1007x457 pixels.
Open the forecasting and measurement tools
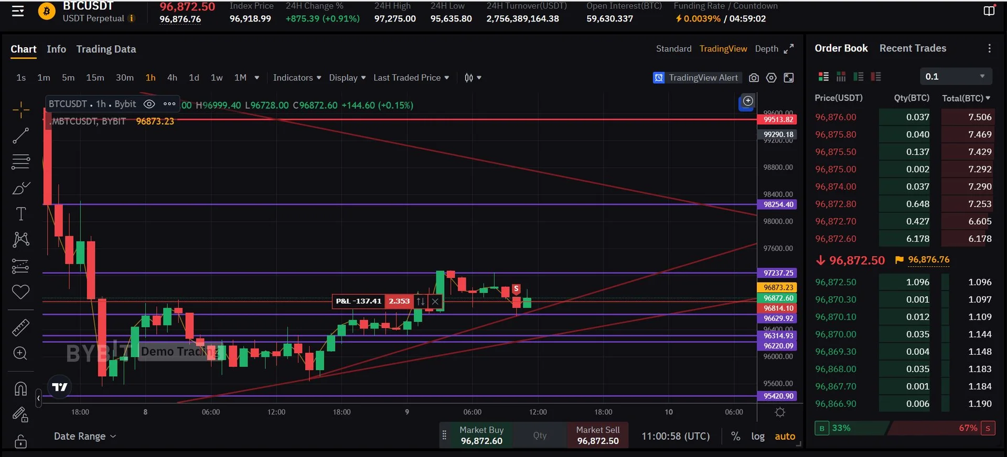coord(21,266)
